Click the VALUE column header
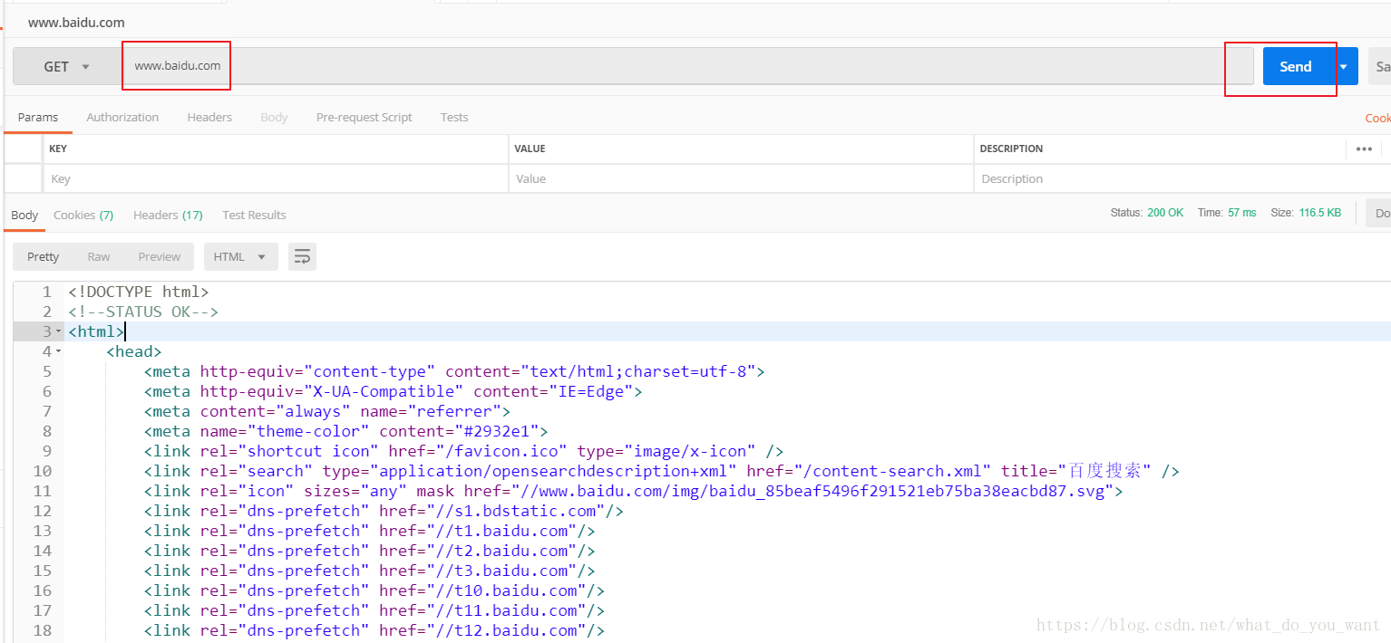1391x643 pixels. click(530, 149)
